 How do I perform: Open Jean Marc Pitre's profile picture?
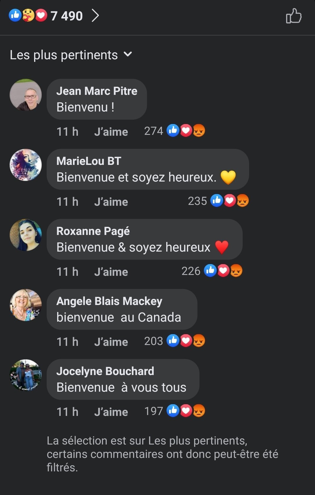pyautogui.click(x=26, y=95)
